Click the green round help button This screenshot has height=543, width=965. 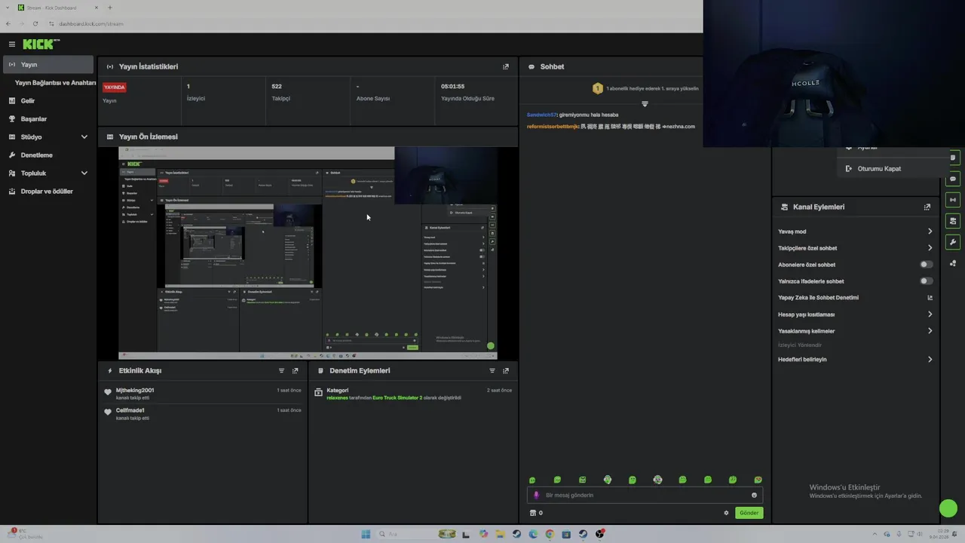pos(948,509)
